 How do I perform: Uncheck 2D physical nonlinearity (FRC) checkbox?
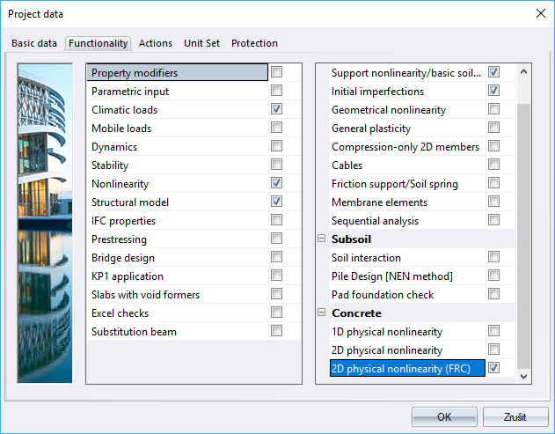point(493,368)
